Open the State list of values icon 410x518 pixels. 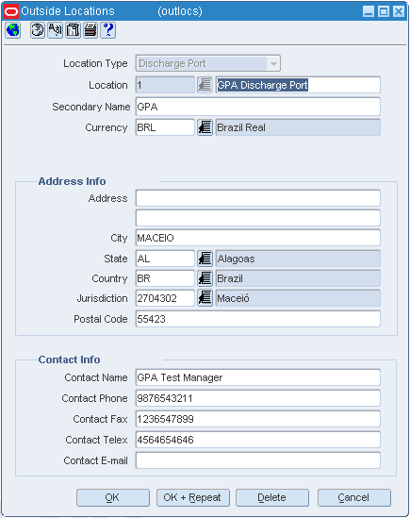[x=205, y=259]
